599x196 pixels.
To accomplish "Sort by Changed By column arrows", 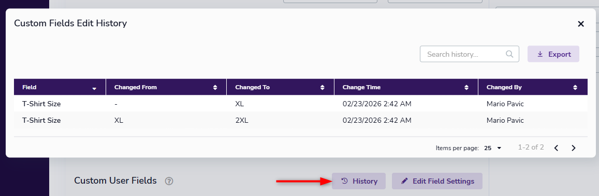I will (x=575, y=88).
